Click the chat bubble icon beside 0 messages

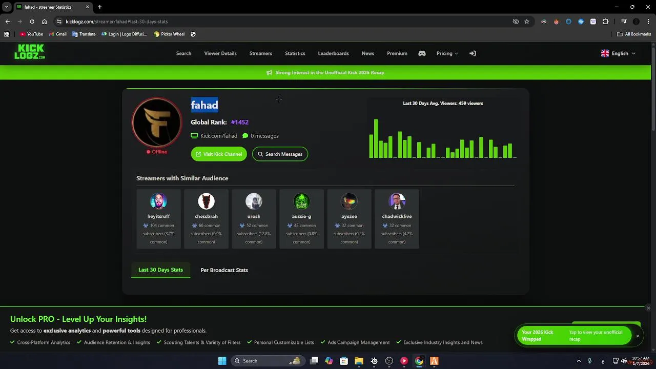coord(245,136)
